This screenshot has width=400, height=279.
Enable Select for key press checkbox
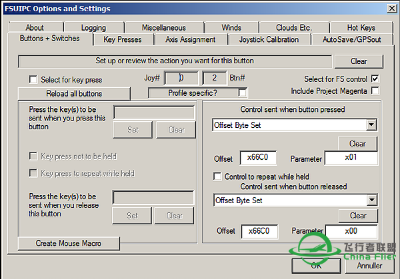33,79
